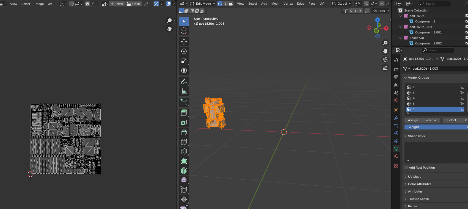Open the Render properties tab
Image resolution: width=468 pixels, height=209 pixels.
click(396, 70)
